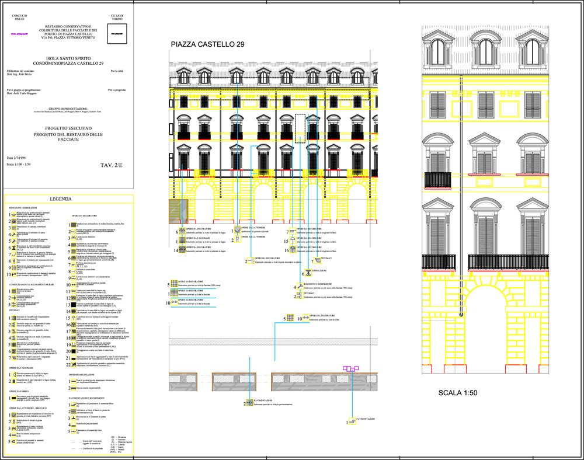
Task: Click the solid black legend symbol numbered 13
Action: pyautogui.click(x=73, y=304)
